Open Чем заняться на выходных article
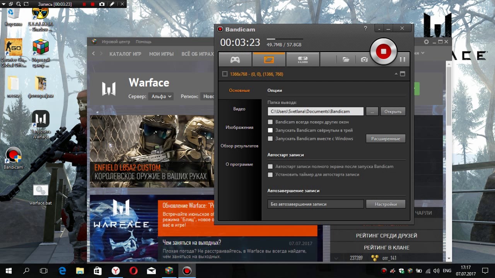495x278 pixels. [x=192, y=242]
